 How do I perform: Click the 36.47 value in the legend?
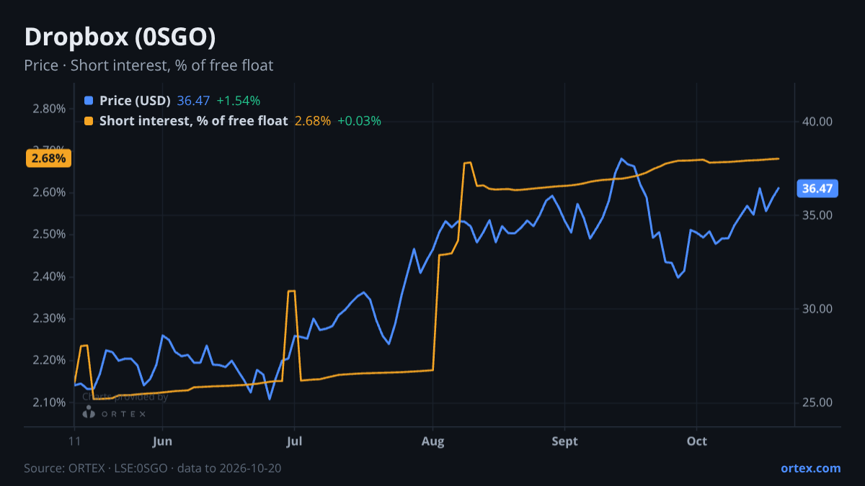(x=193, y=101)
